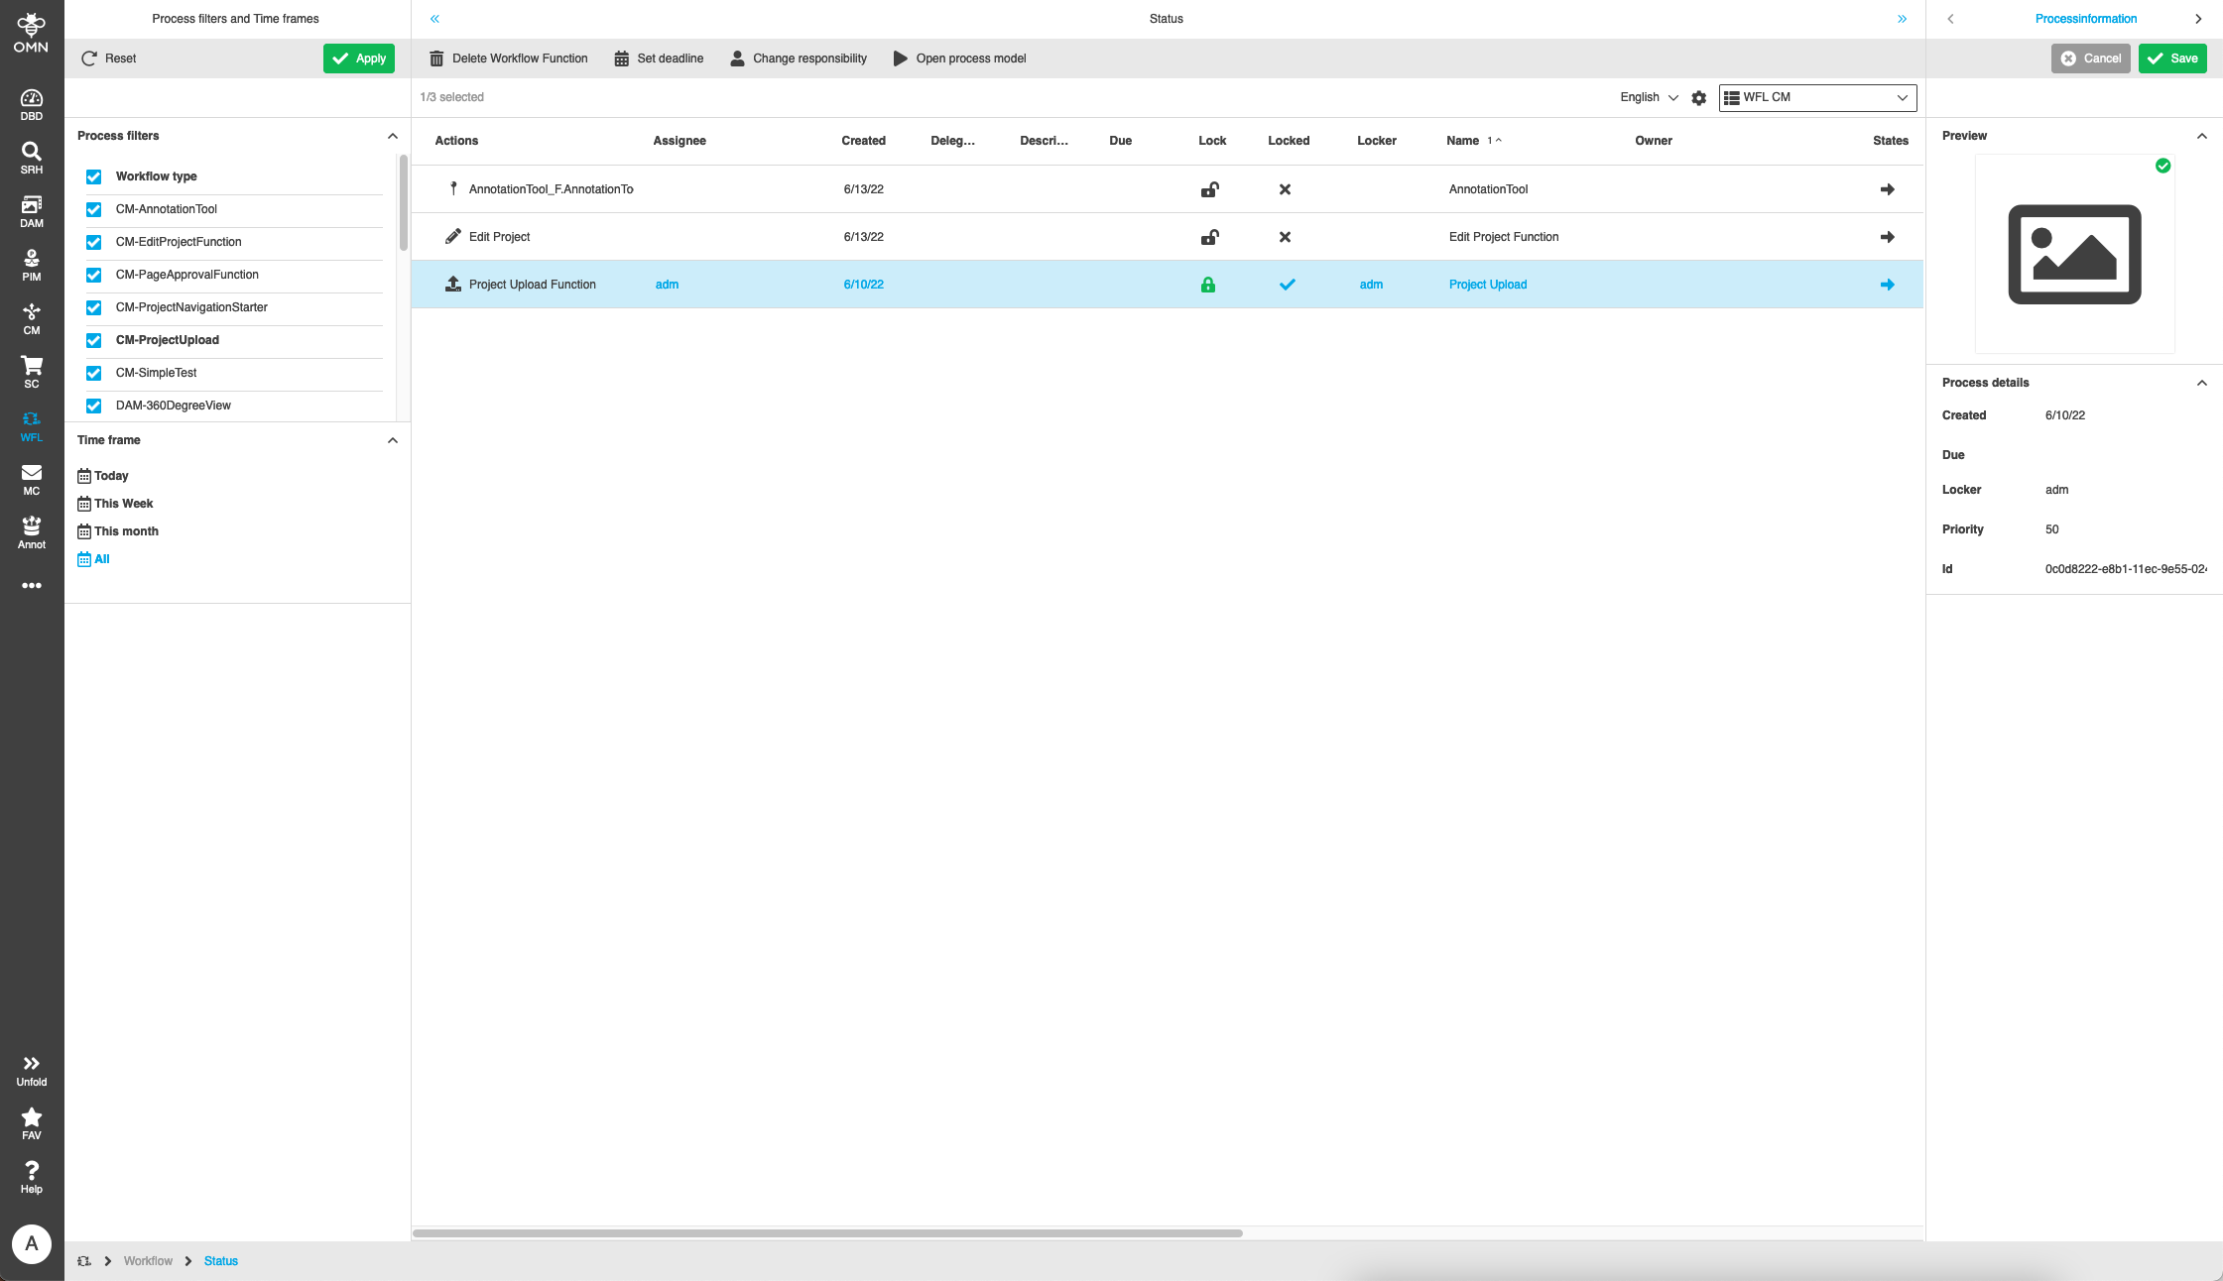Disable the CM-PageApprovalFunction filter
This screenshot has height=1281, width=2223.
(x=93, y=275)
